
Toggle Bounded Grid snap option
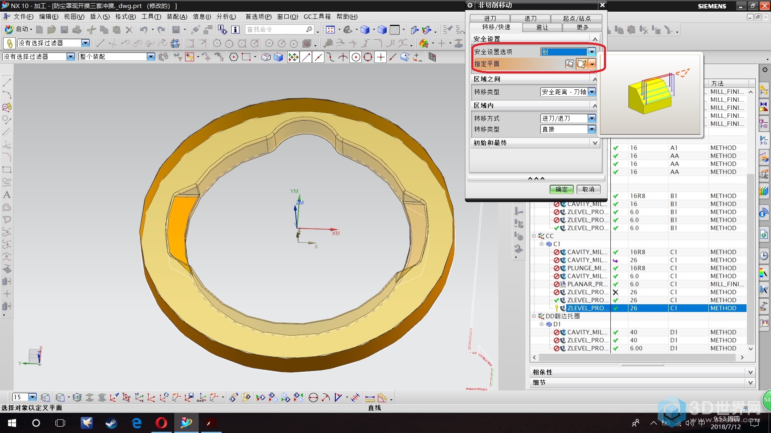click(x=432, y=57)
